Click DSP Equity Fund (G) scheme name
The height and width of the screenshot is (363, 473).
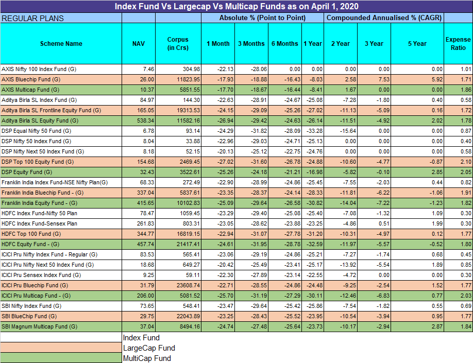[x=27, y=172]
